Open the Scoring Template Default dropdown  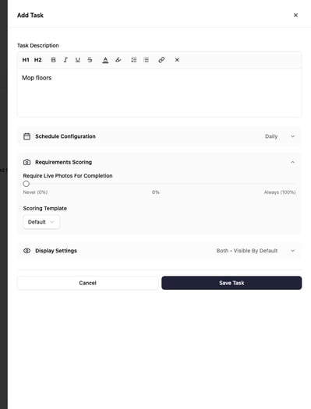pyautogui.click(x=41, y=222)
